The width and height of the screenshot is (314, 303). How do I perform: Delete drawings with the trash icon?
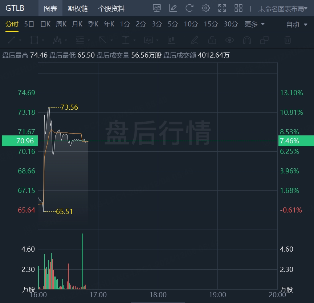pyautogui.click(x=288, y=40)
